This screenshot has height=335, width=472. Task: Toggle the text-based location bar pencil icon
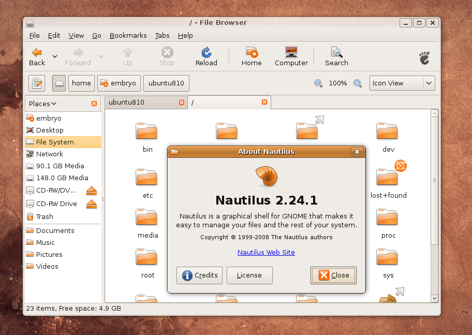click(x=37, y=83)
